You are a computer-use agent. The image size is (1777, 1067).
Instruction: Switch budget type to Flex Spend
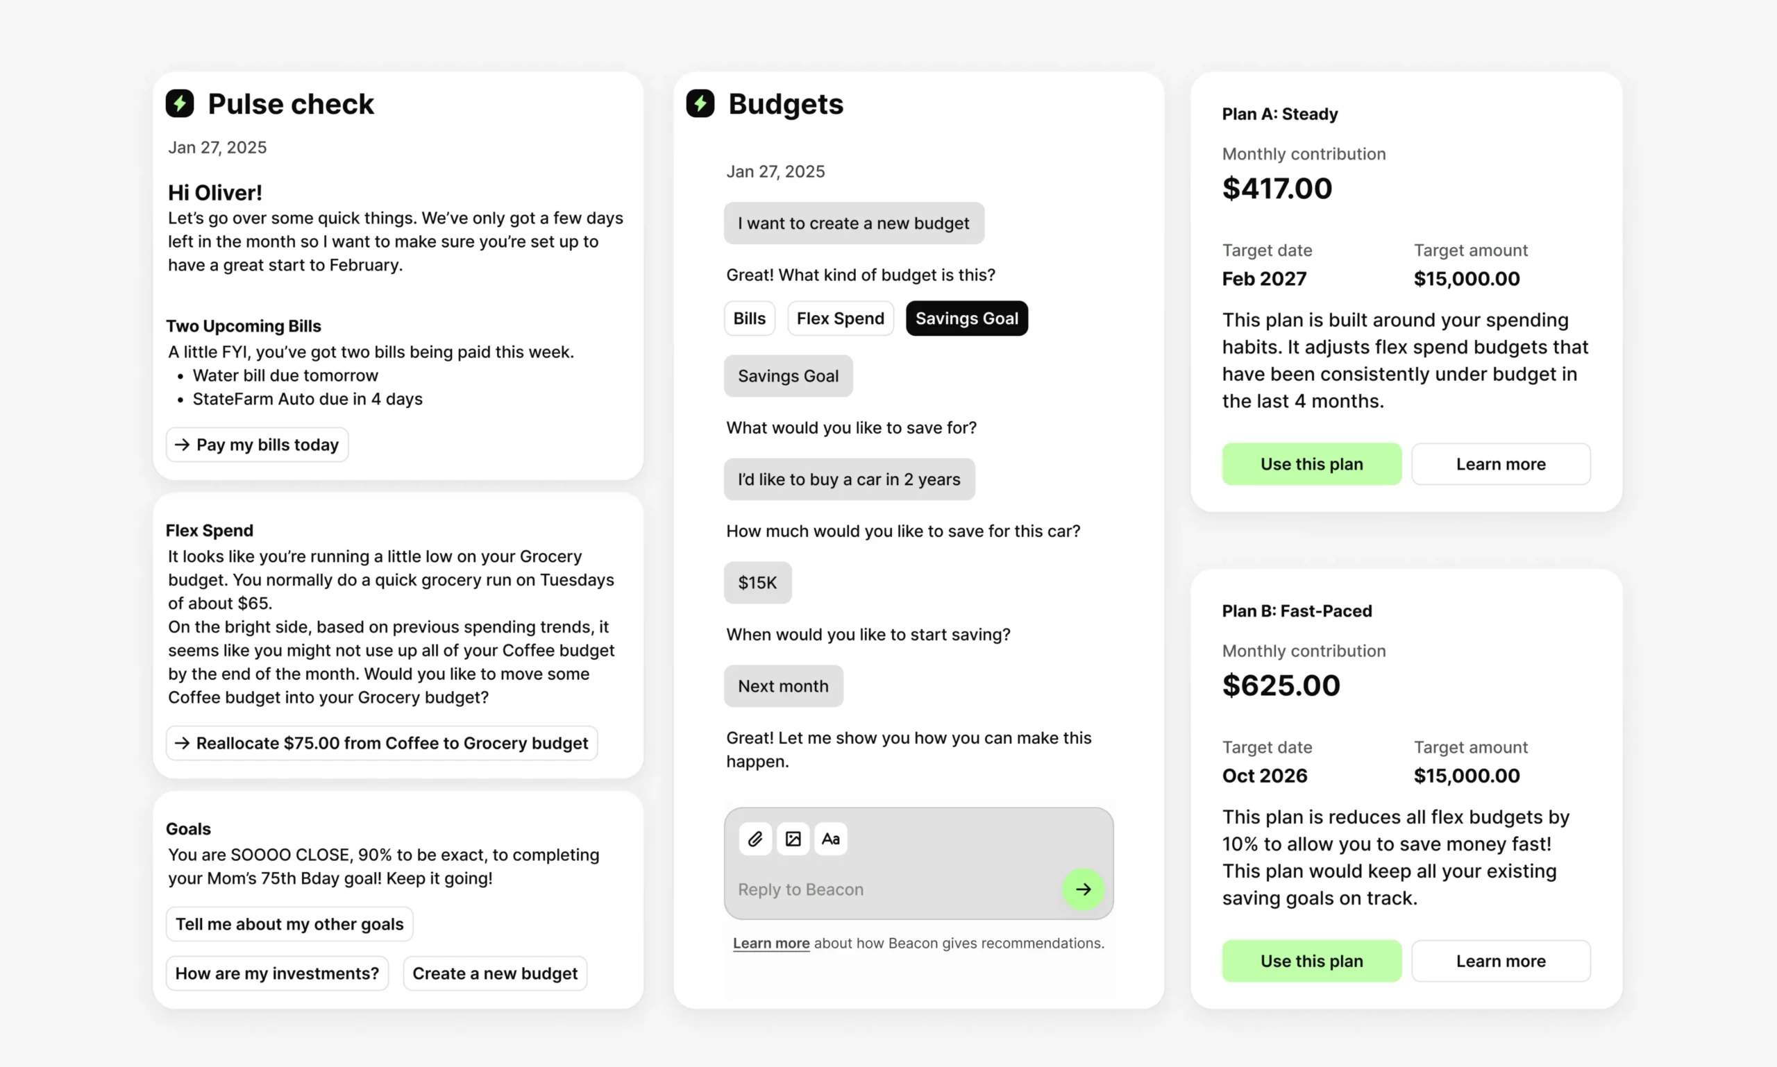point(841,318)
